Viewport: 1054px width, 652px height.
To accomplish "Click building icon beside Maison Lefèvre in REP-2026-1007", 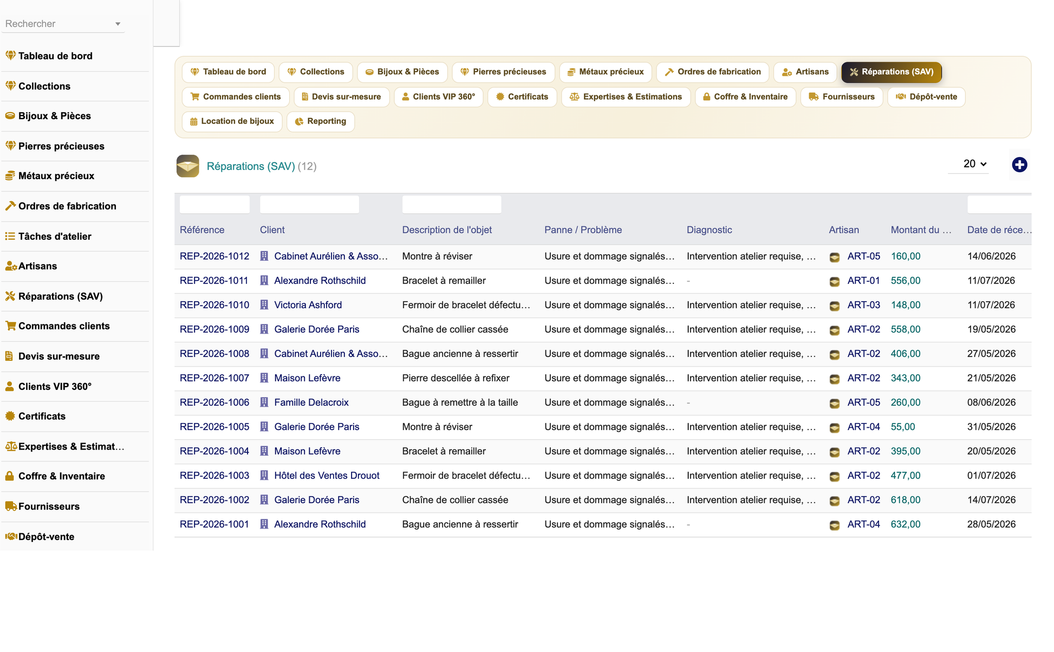I will (264, 378).
